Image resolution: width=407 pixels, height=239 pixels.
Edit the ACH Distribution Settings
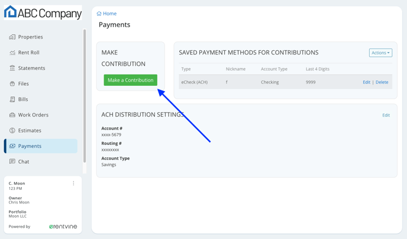(x=386, y=115)
